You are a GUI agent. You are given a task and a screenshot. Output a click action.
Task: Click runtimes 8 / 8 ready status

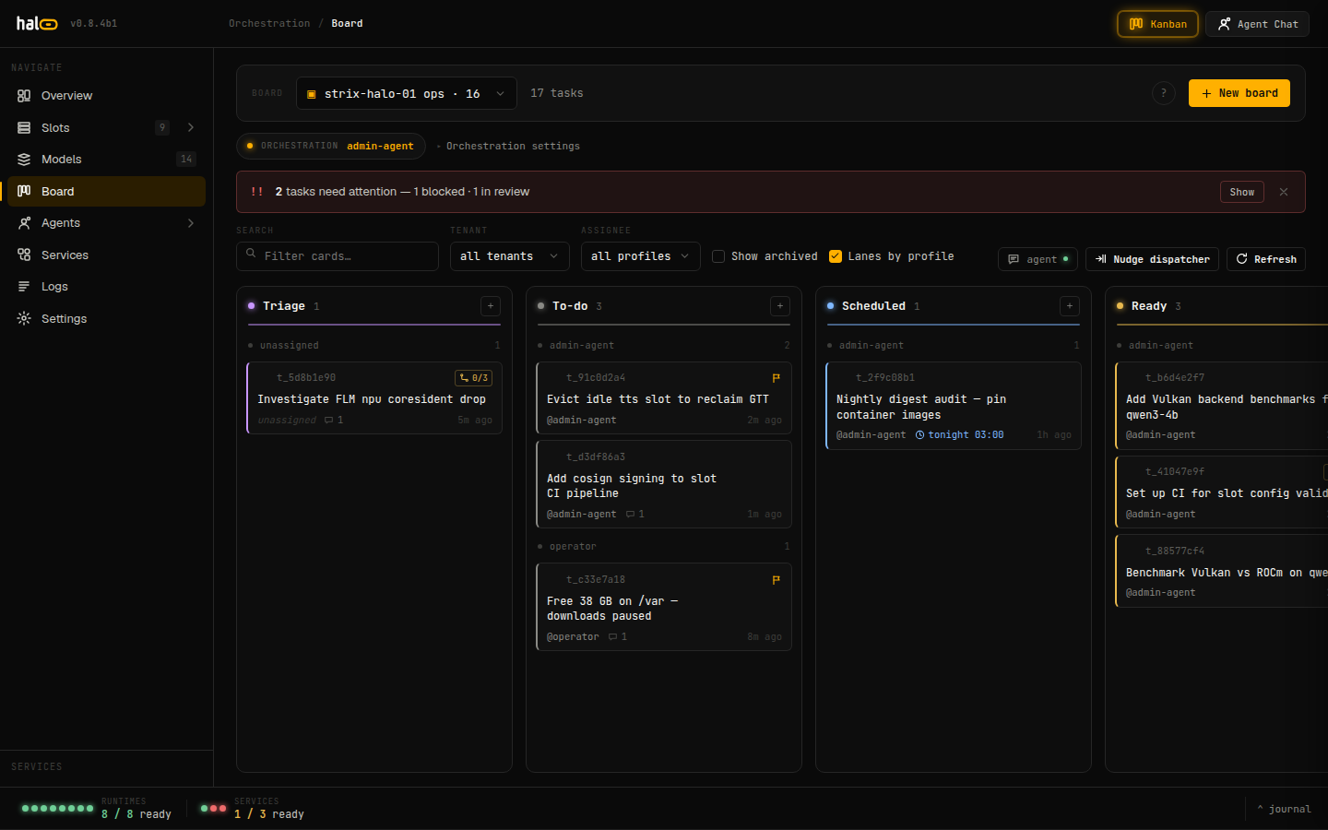pos(96,809)
